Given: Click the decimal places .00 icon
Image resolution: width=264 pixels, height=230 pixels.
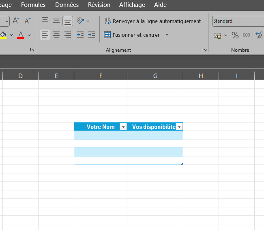Looking at the screenshot, I should click(x=259, y=35).
